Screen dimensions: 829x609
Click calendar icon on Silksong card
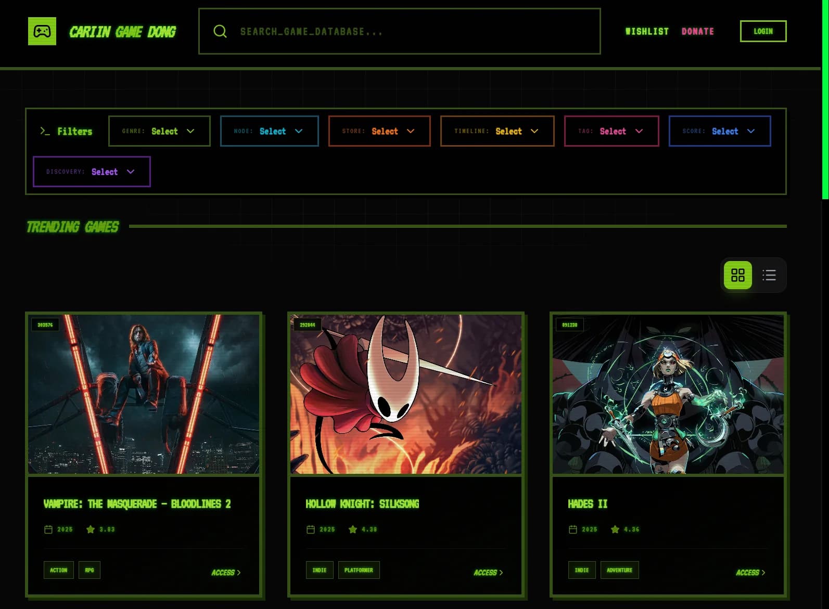point(311,529)
